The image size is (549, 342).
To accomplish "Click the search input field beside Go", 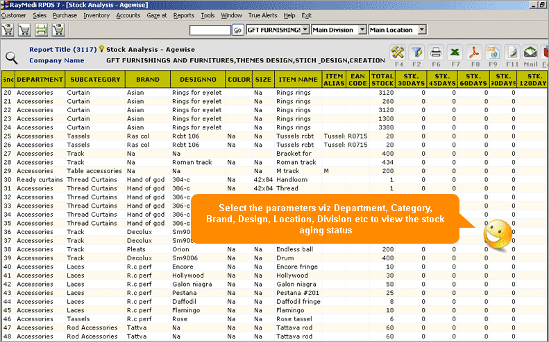I will [210, 30].
